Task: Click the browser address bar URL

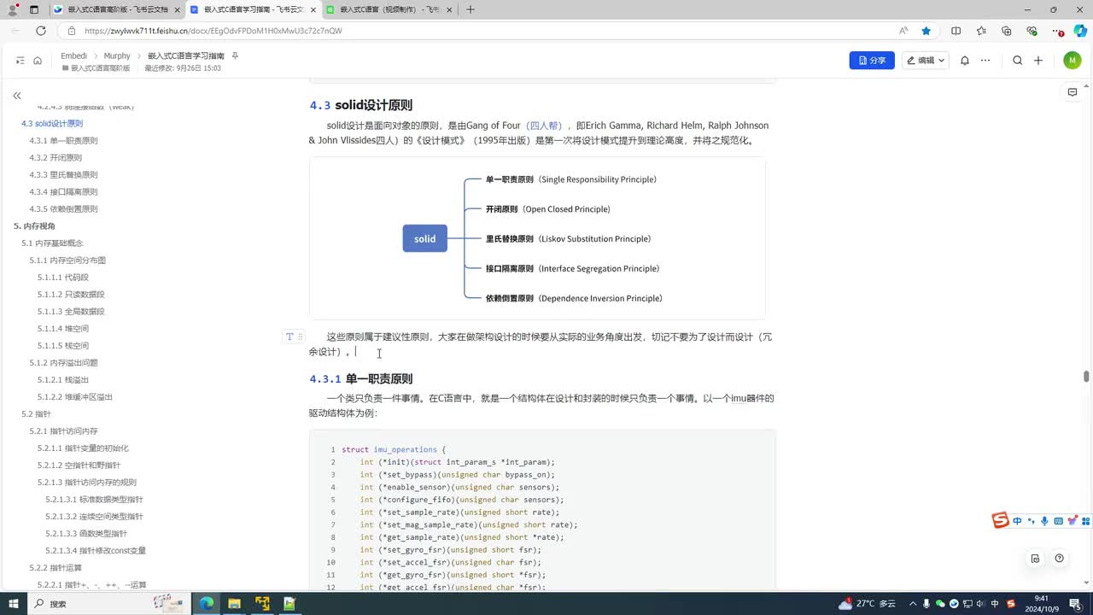Action: tap(213, 31)
